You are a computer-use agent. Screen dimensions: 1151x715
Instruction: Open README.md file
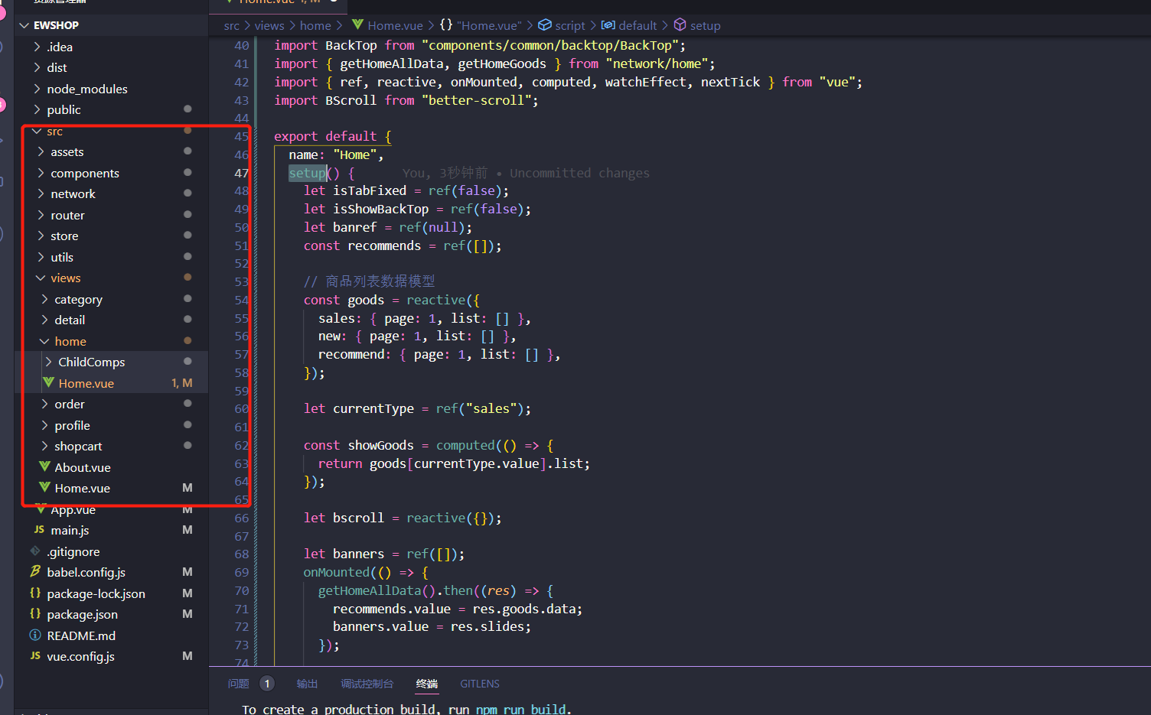coord(81,636)
